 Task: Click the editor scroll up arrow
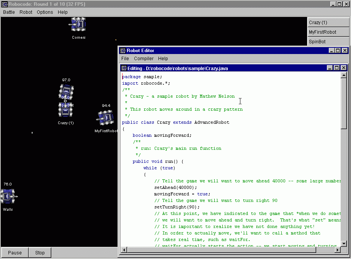coord(344,75)
